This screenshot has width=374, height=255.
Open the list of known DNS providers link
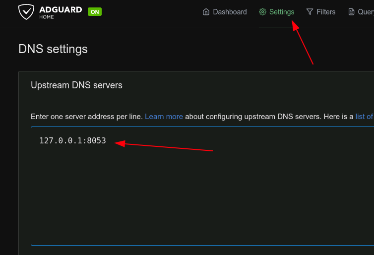(365, 117)
